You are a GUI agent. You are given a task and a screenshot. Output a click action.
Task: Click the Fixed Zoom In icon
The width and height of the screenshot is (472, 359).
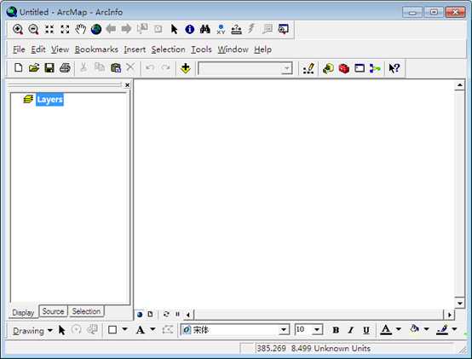pyautogui.click(x=49, y=30)
